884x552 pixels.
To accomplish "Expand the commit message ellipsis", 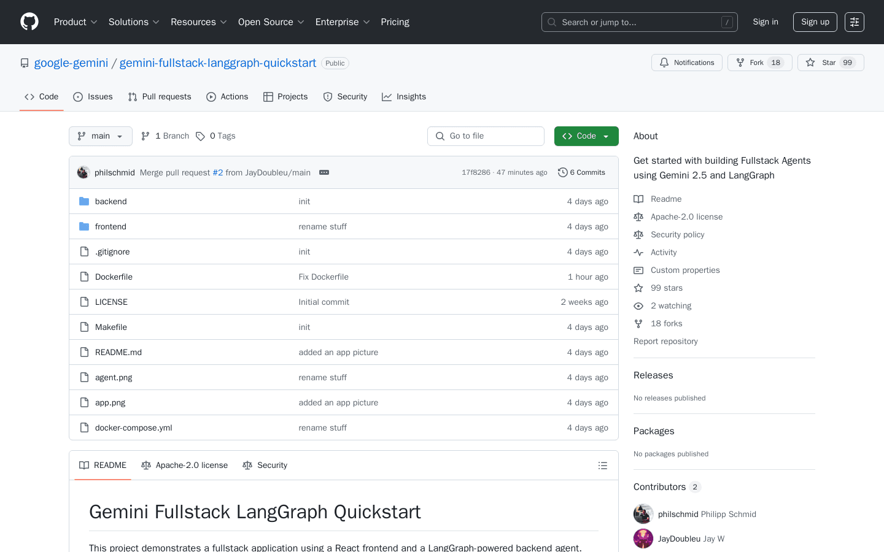I will click(324, 172).
